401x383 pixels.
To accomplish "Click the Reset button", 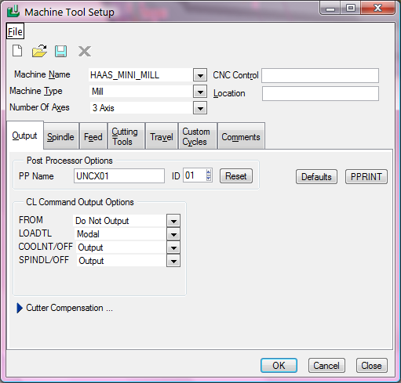I will [236, 176].
